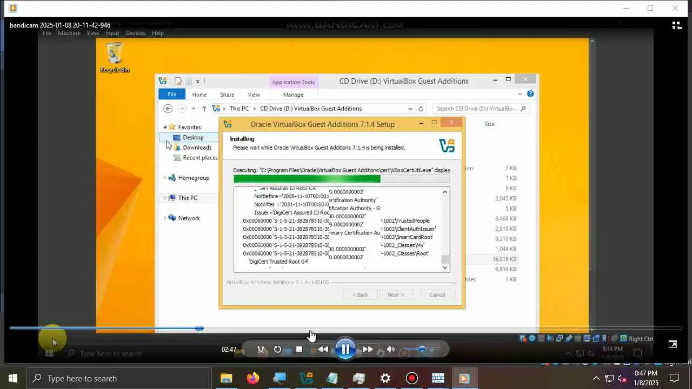Pause the video with the round pause button
The width and height of the screenshot is (692, 389).
(345, 349)
